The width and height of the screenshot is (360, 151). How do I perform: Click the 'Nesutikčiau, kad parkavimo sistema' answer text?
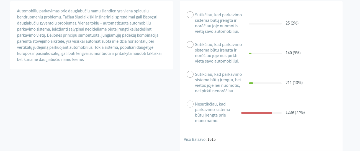click(x=212, y=112)
